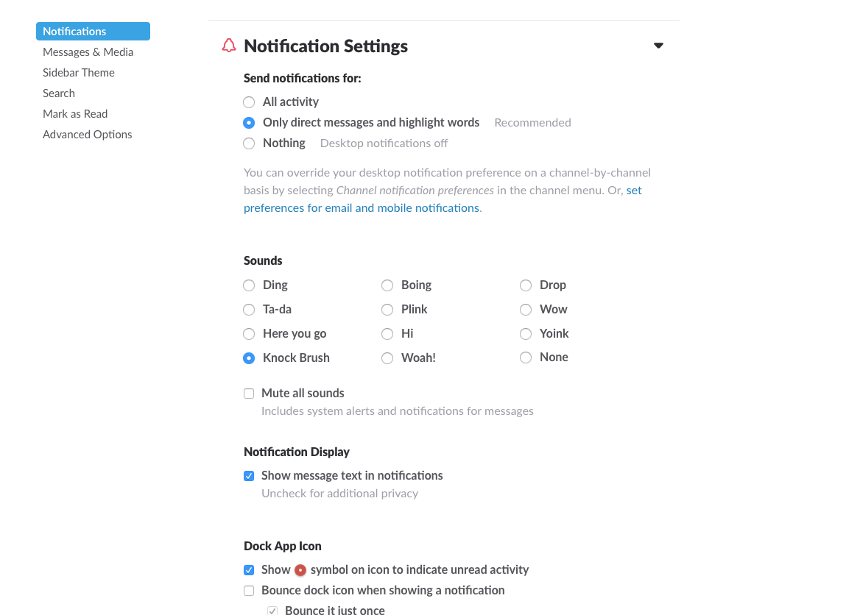This screenshot has width=860, height=615.
Task: Select Nothing to disable desktop notifications
Action: (x=249, y=143)
